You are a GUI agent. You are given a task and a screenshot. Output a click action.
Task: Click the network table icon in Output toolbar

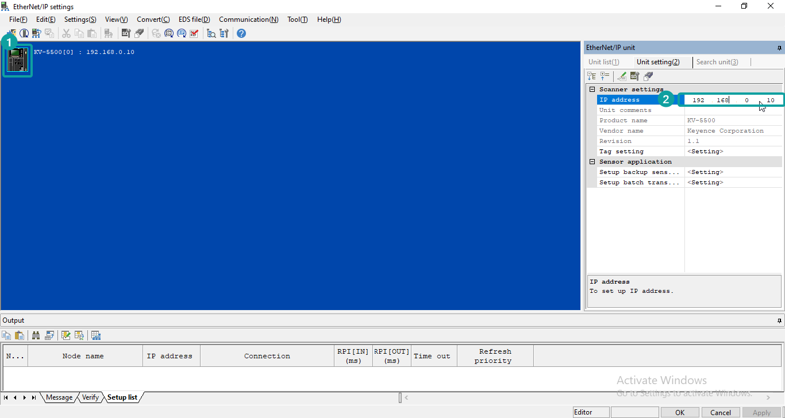pos(96,335)
